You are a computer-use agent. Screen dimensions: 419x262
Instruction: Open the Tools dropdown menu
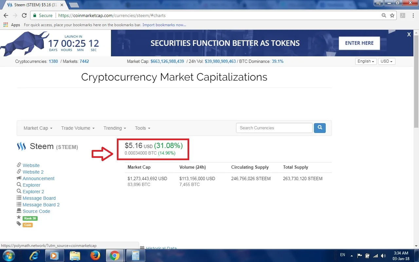(143, 128)
